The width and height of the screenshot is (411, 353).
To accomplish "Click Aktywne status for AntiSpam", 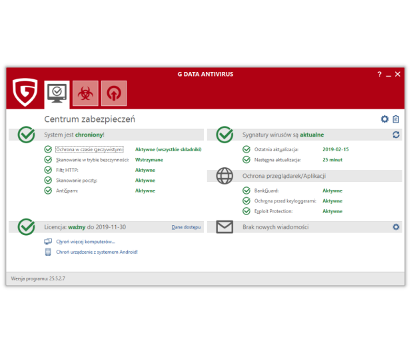I will pos(145,190).
